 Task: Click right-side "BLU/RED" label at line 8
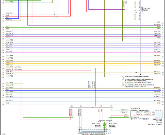pos(157,24)
